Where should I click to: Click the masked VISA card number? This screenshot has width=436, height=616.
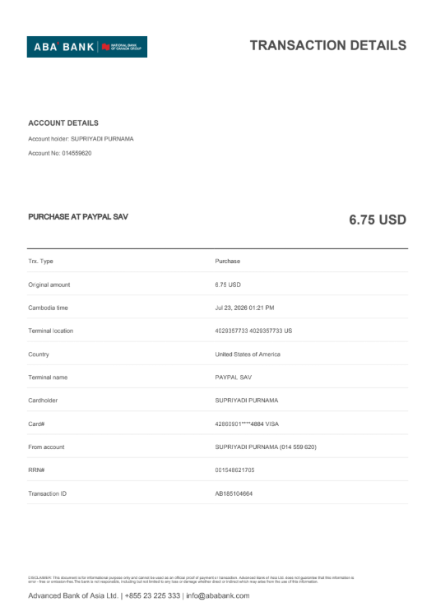(247, 424)
